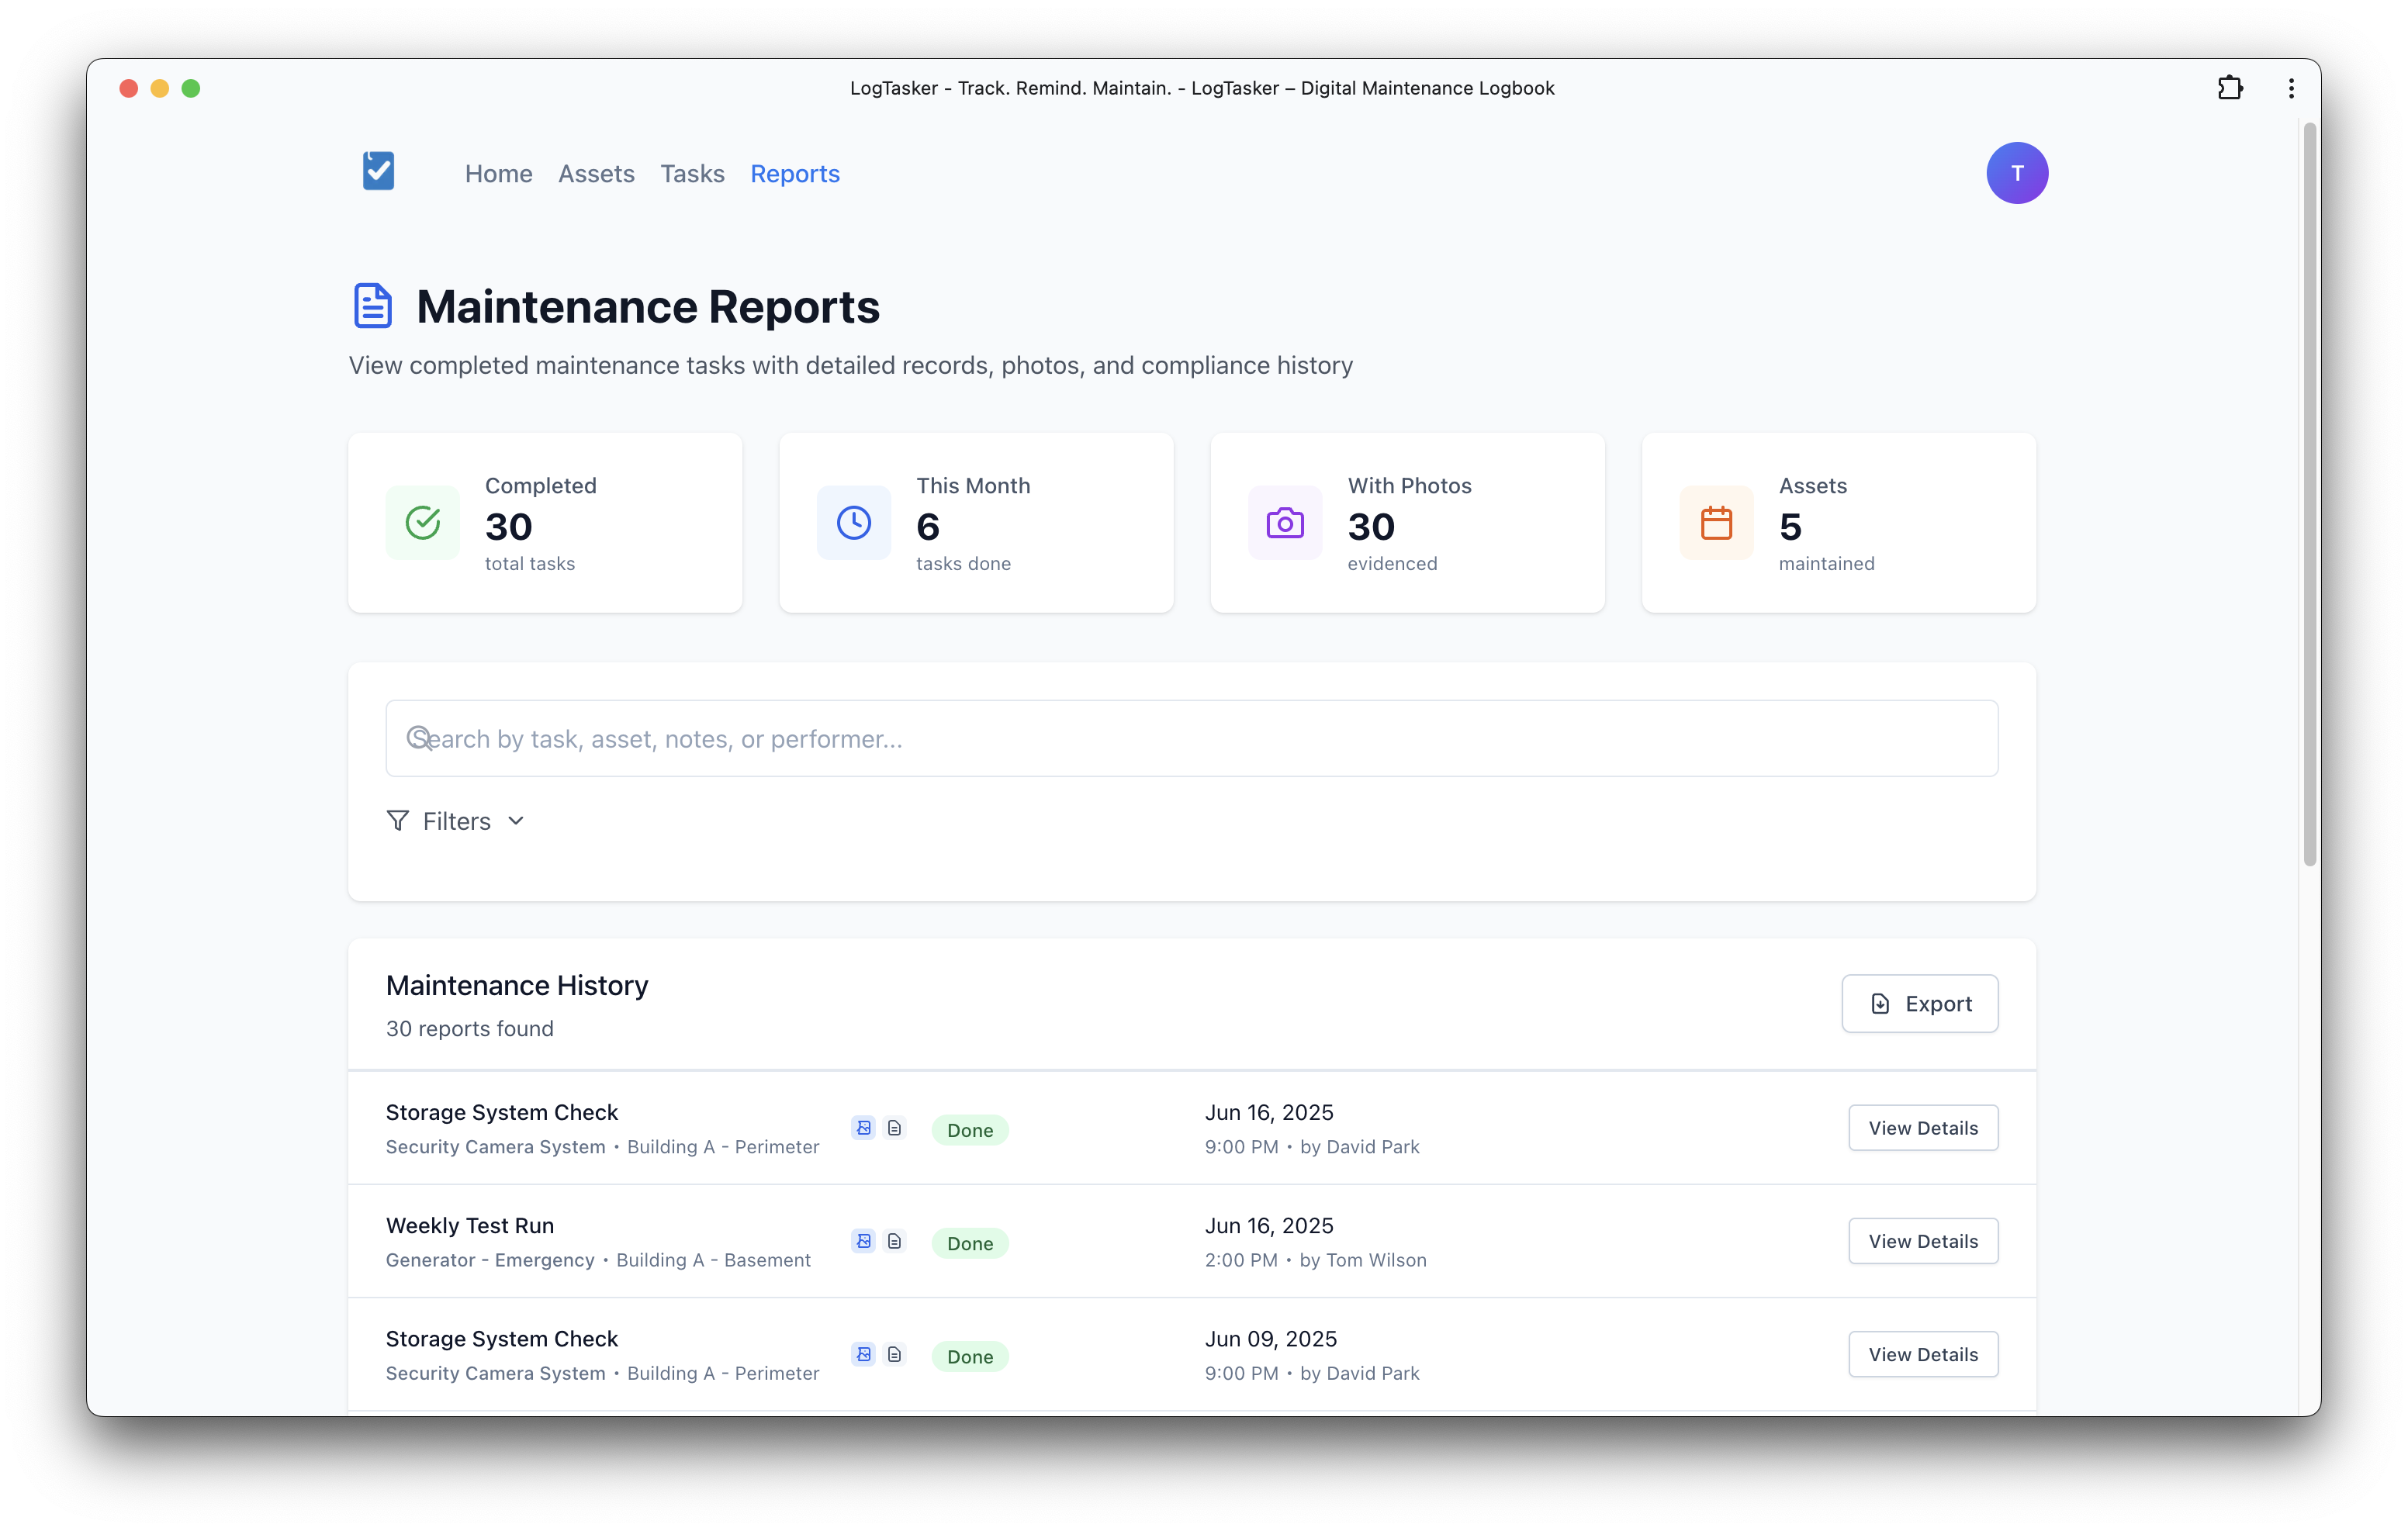Screen dimensions: 2408x1531
Task: Click the "5" assets maintained value
Action: 1790,527
